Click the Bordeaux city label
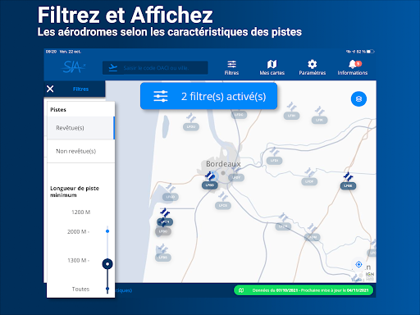This screenshot has height=315, width=420. (x=223, y=164)
